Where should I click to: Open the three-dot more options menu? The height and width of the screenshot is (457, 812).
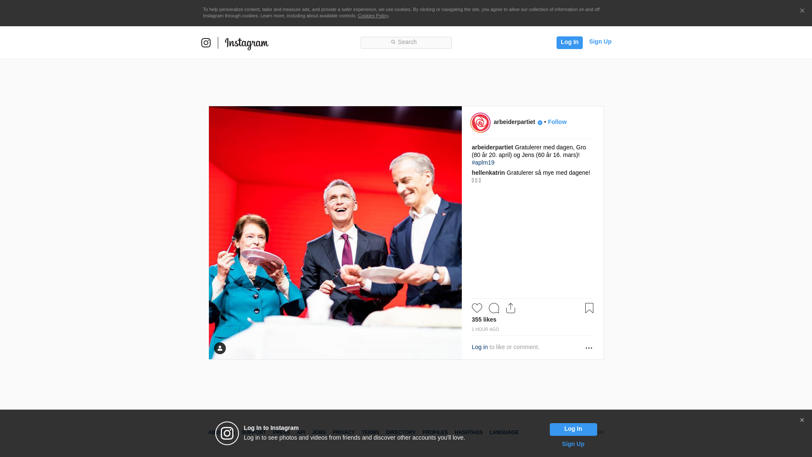(589, 348)
